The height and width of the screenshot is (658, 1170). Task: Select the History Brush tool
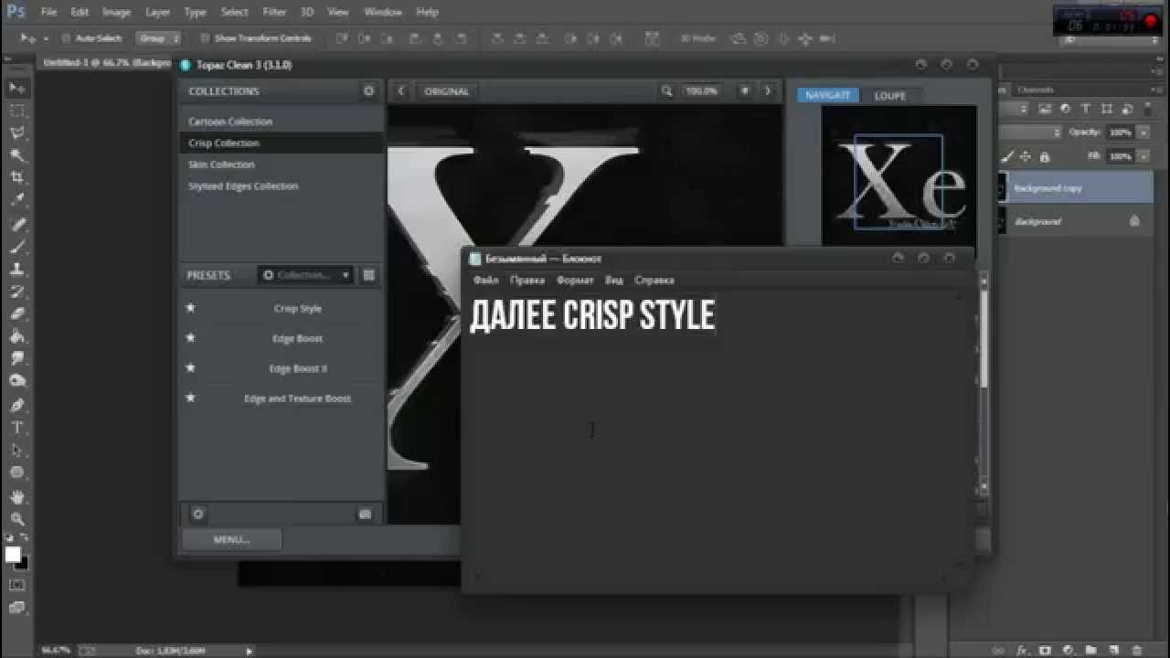(17, 292)
